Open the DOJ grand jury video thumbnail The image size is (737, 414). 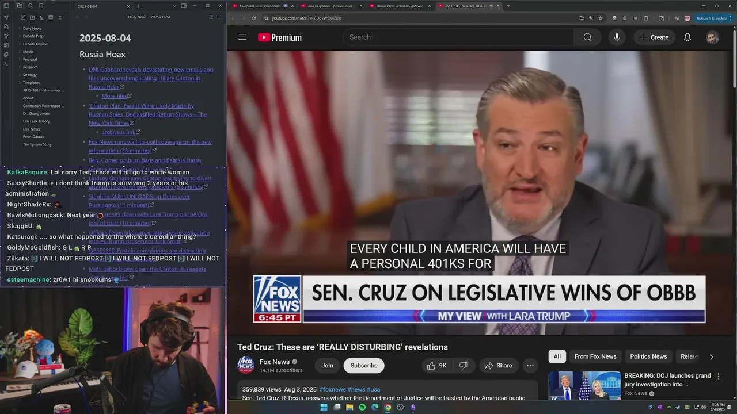584,385
